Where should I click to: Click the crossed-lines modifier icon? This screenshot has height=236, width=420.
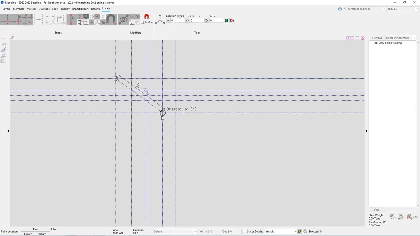[x=132, y=17]
